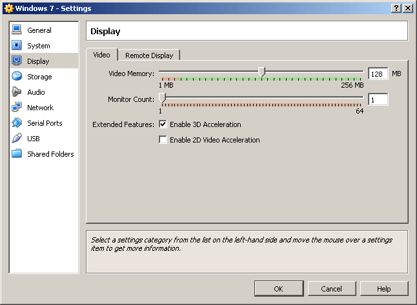The height and width of the screenshot is (305, 417).
Task: Click the Serial Ports connector icon
Action: pos(17,123)
